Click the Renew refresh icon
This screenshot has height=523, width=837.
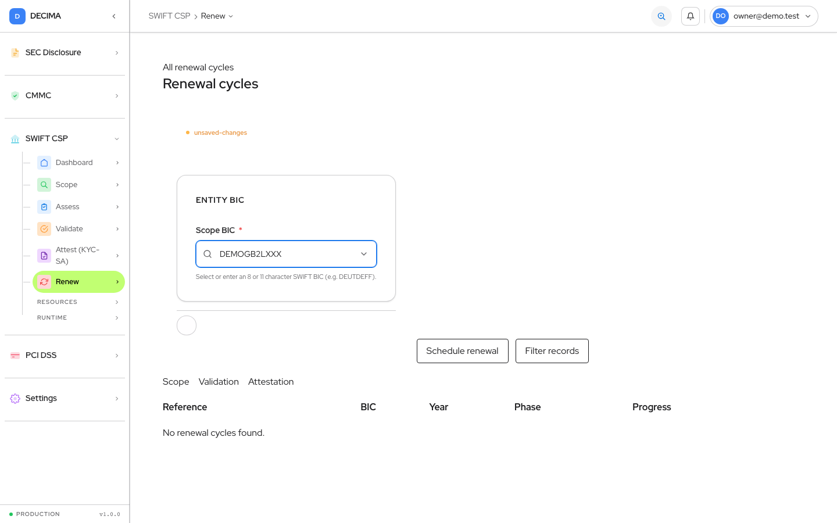pos(44,282)
